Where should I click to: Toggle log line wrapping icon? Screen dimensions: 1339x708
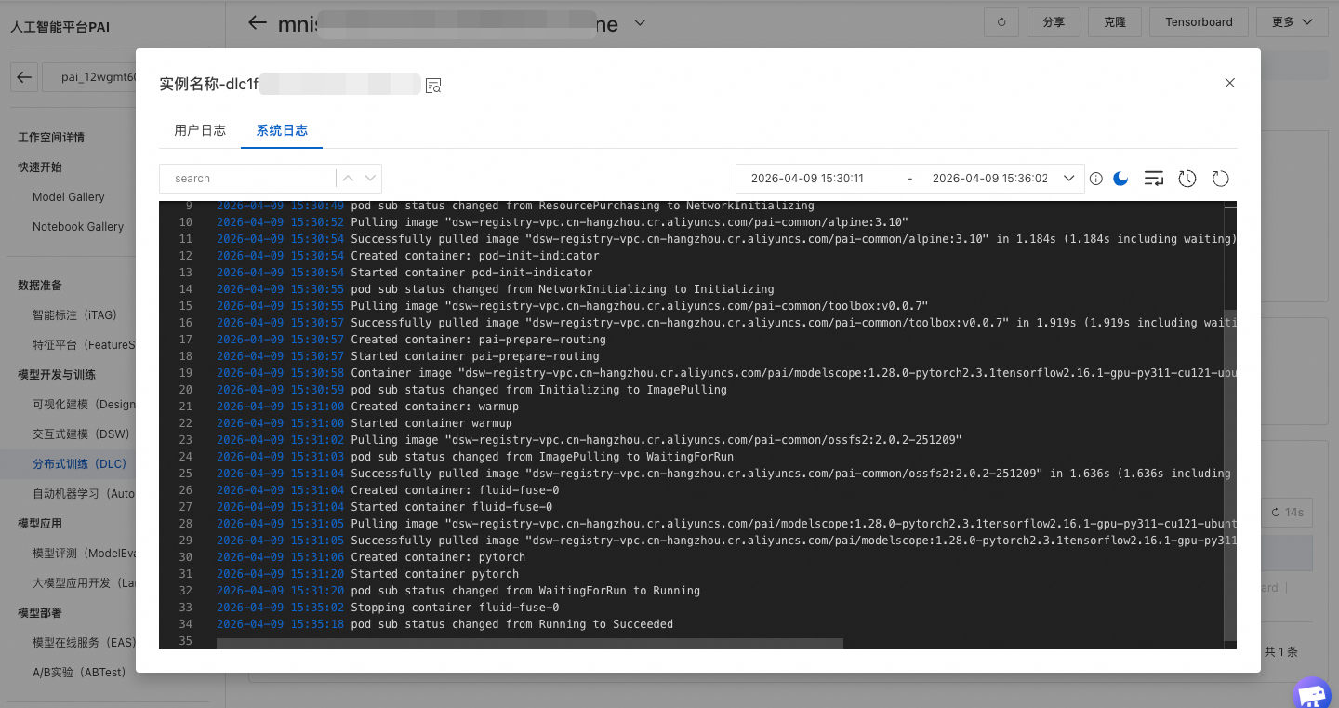click(x=1154, y=178)
